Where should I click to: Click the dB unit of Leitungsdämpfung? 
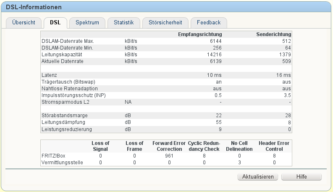point(128,122)
